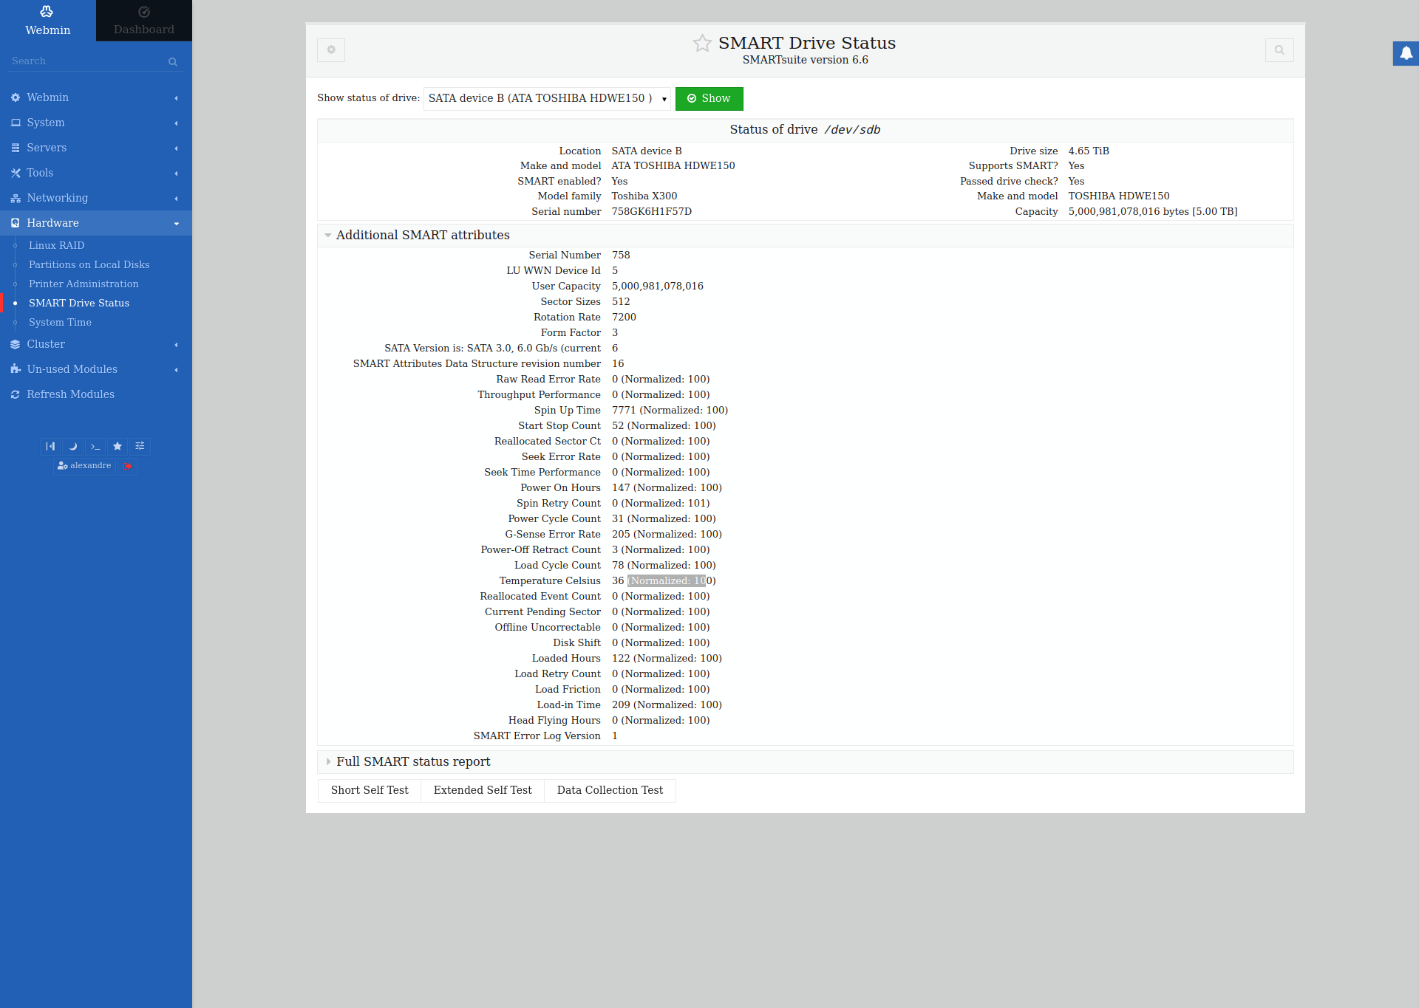This screenshot has width=1419, height=1008.
Task: Open the command shell terminal icon
Action: pos(95,446)
